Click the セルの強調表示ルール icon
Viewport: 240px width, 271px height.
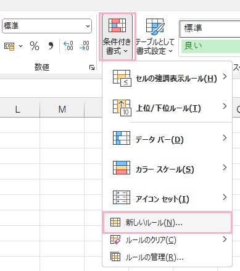click(x=122, y=78)
